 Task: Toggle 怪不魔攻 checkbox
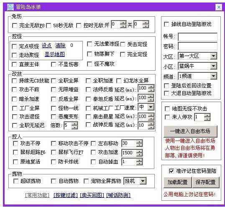pos(89,64)
